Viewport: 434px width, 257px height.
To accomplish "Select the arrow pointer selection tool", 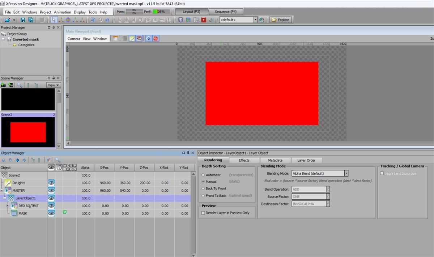I will 54,20.
